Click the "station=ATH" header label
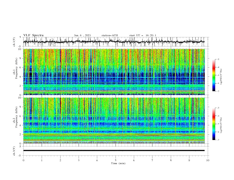This screenshot has height=180, width=234. coord(110,35)
